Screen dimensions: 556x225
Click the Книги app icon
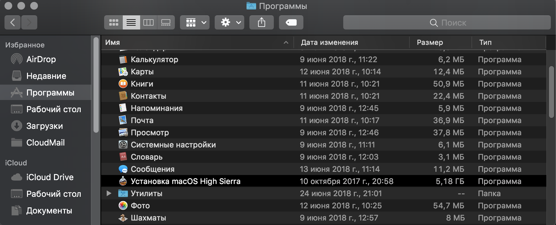[x=123, y=84]
